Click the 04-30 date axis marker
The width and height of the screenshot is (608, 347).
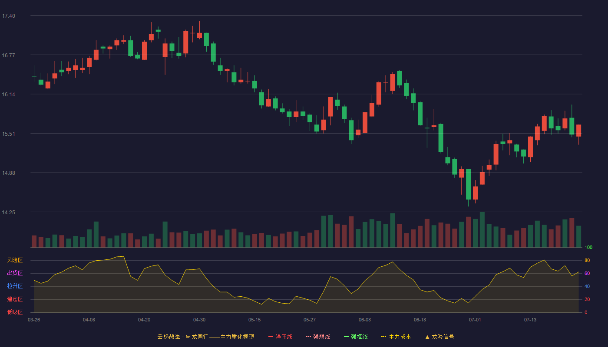coord(199,320)
